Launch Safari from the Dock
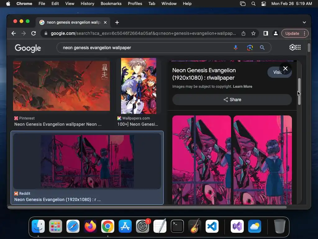This screenshot has height=239, width=318. coord(73,226)
